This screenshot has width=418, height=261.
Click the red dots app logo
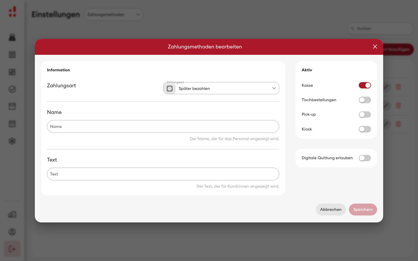[12, 12]
